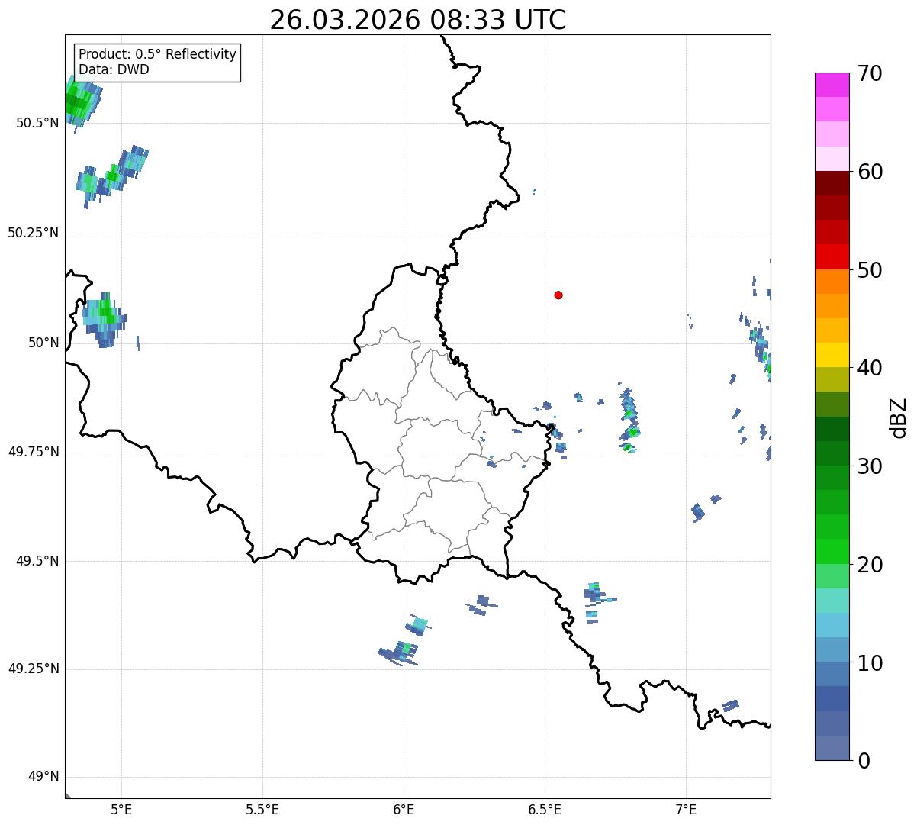Image resolution: width=917 pixels, height=825 pixels.
Task: Click the bright green colorbar segment at 20
Action: [832, 551]
